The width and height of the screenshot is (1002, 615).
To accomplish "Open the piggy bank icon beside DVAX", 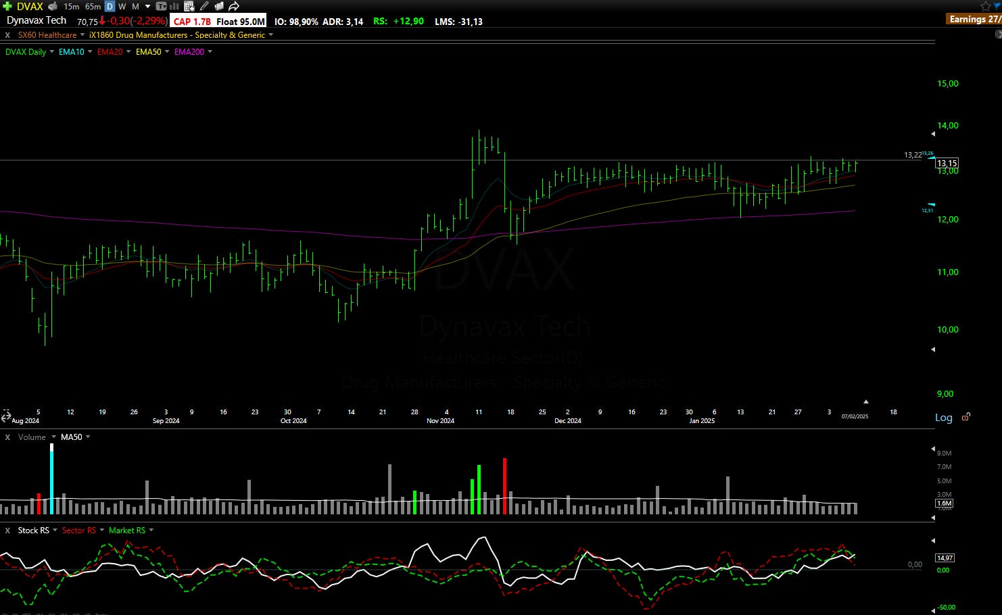I will click(53, 6).
